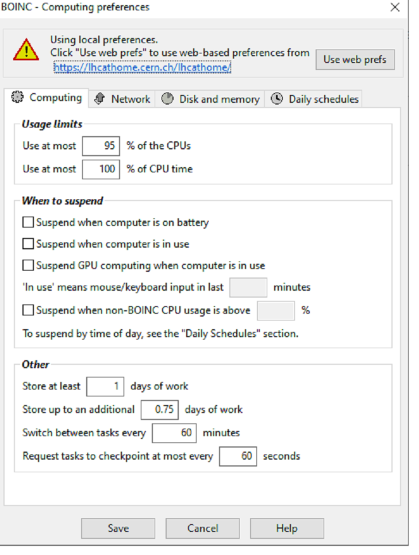
Task: Click the yellow warning triangle icon
Action: point(26,50)
